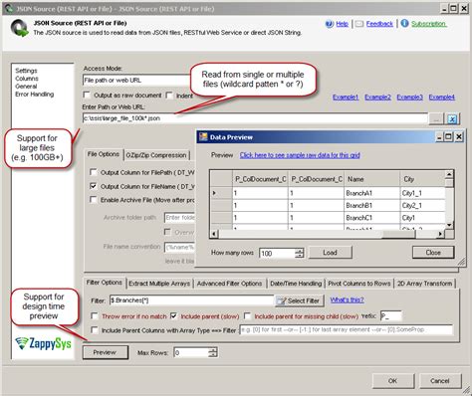The height and width of the screenshot is (396, 472).
Task: Select the Filter Options tab
Action: 105,283
